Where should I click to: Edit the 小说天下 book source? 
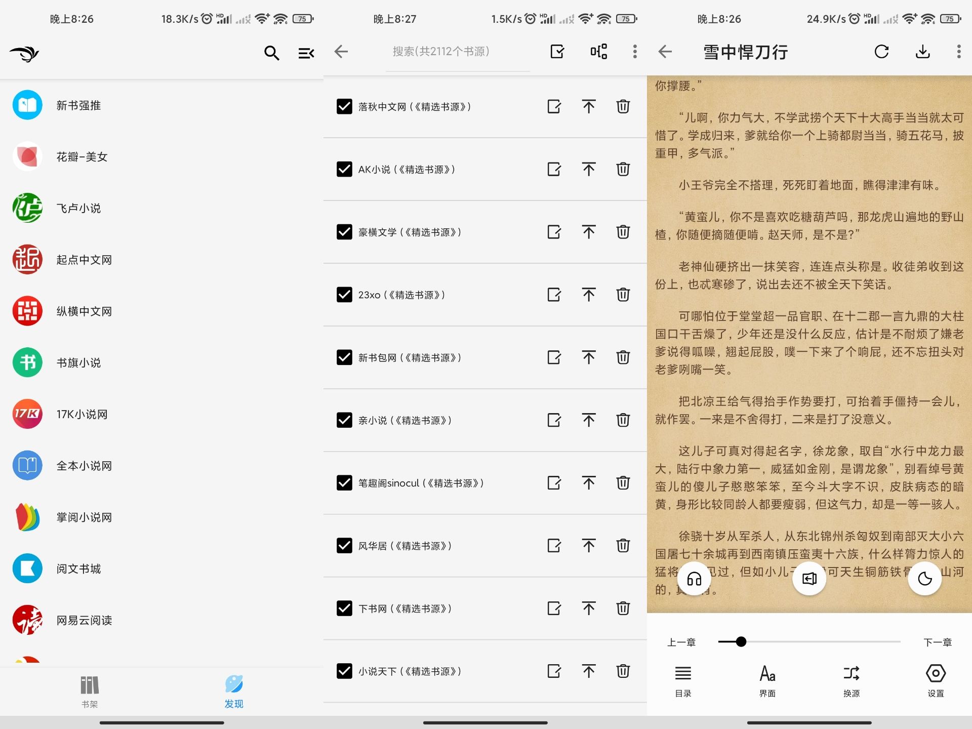click(554, 671)
